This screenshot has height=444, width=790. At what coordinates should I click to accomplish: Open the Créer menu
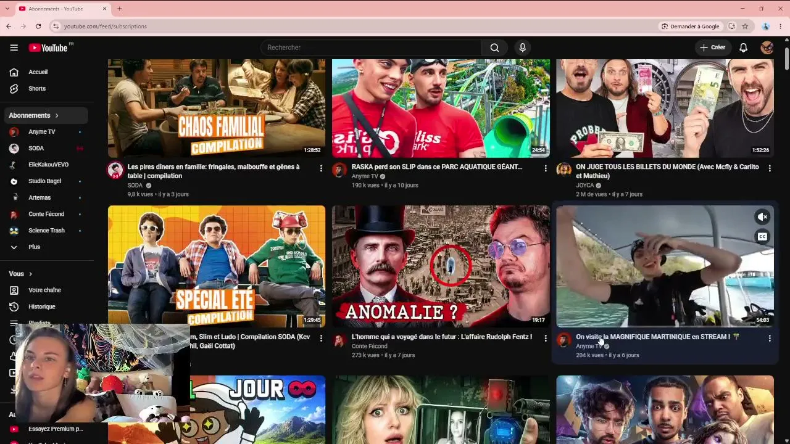tap(713, 47)
